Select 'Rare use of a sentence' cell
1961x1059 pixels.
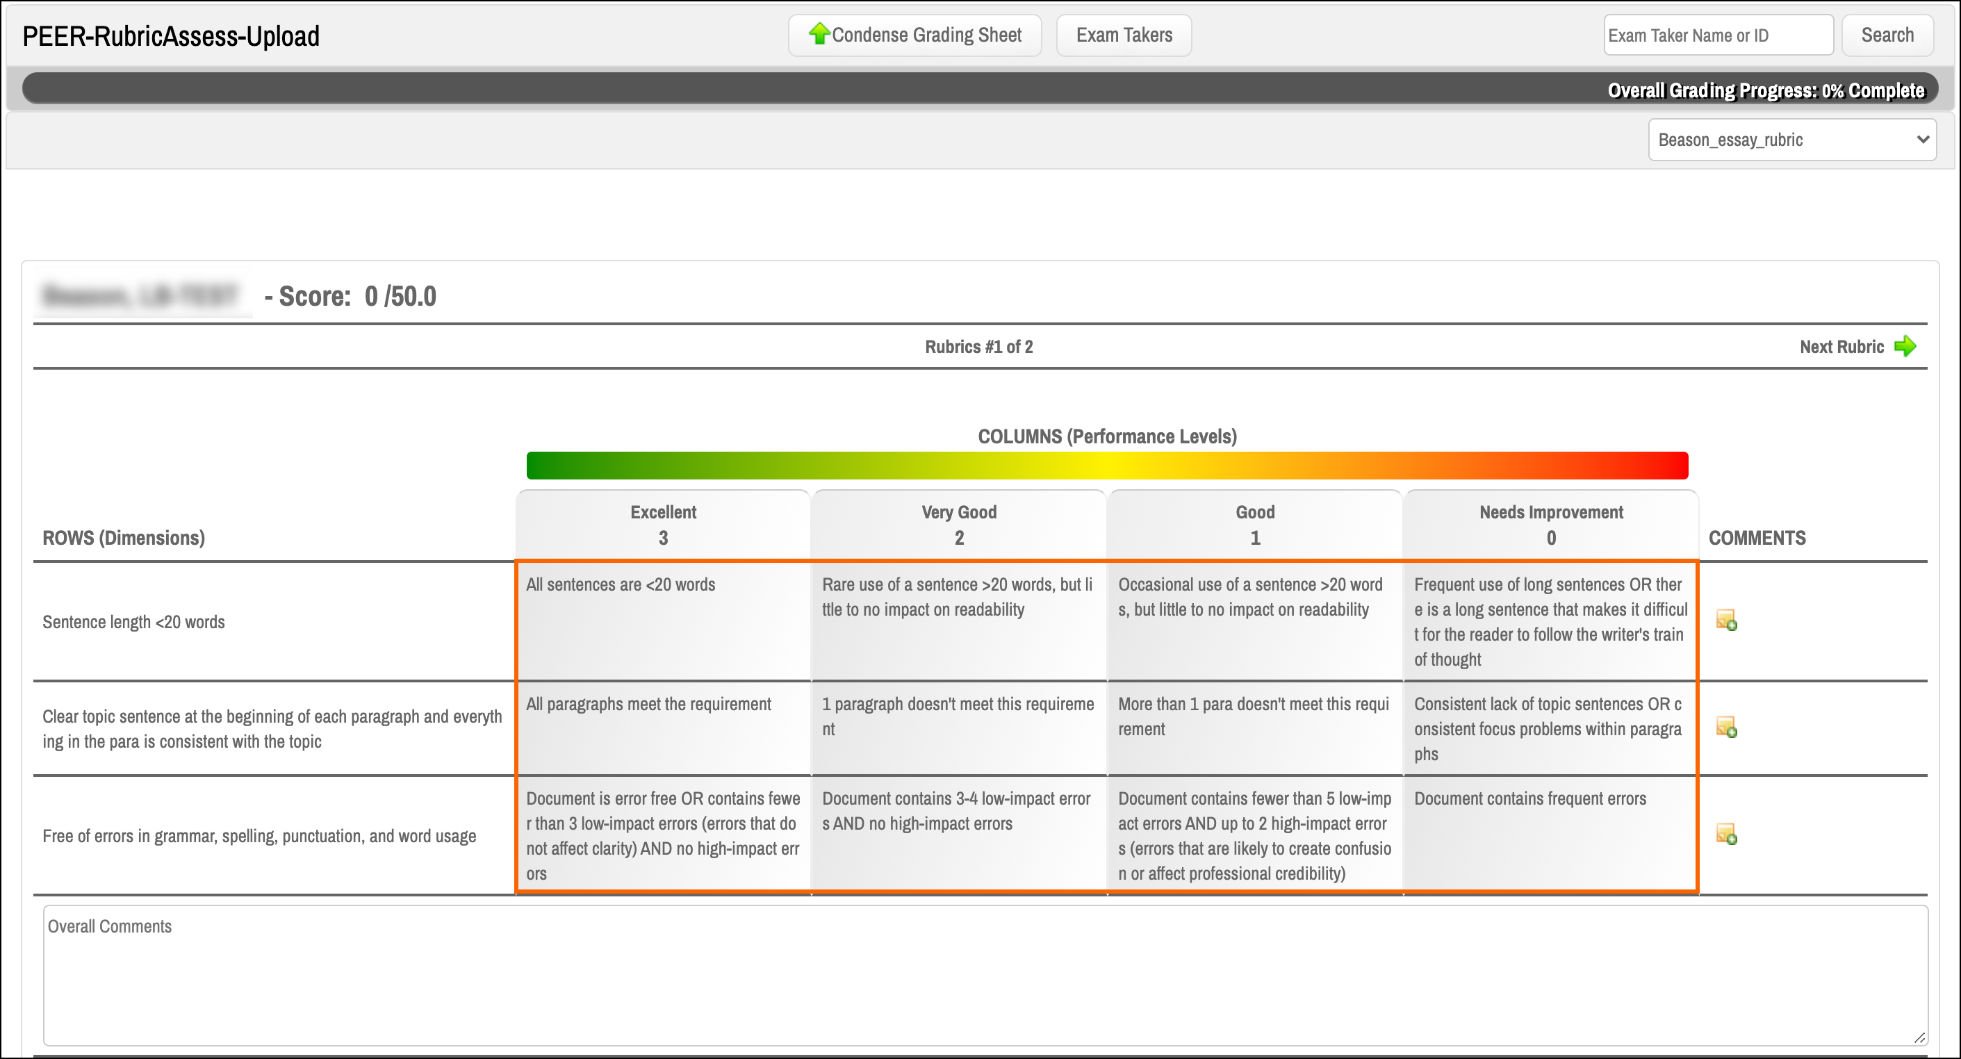[x=958, y=621]
